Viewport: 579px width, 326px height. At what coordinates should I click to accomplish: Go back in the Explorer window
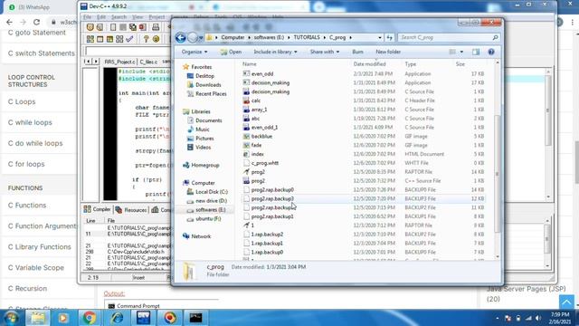pyautogui.click(x=181, y=37)
